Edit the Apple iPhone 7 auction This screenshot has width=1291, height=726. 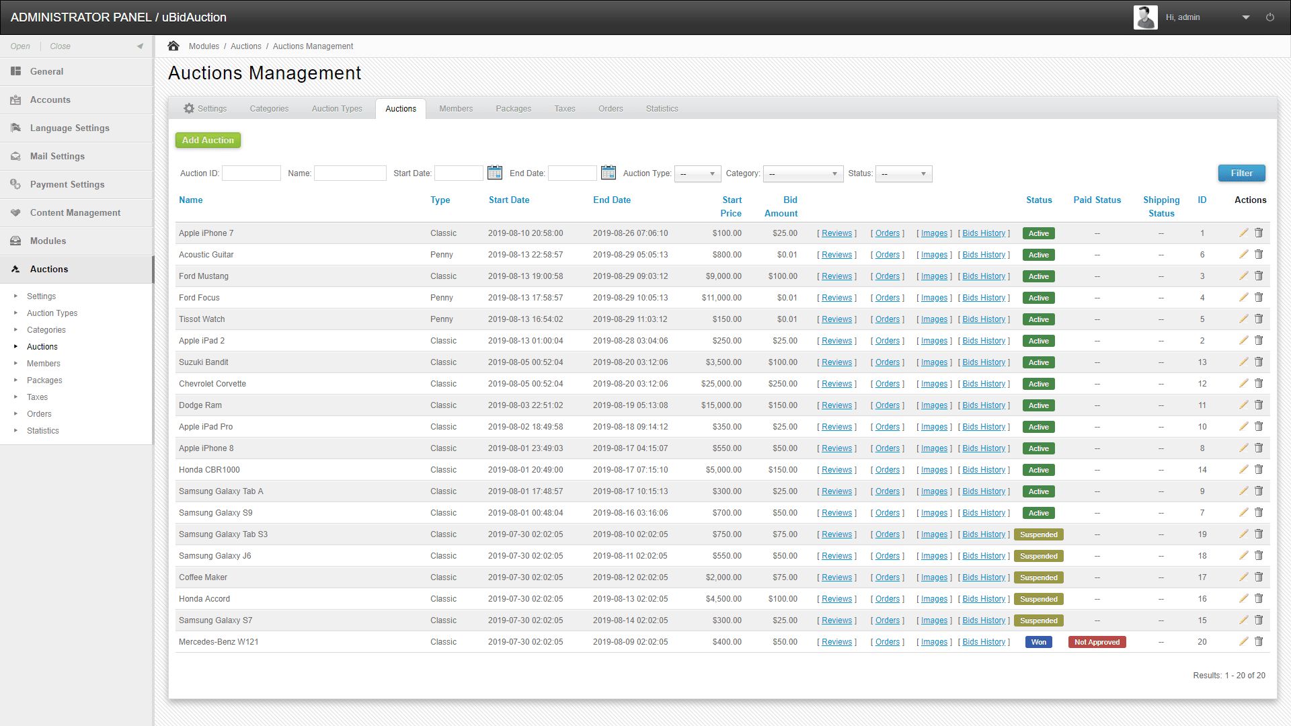[x=1243, y=233]
